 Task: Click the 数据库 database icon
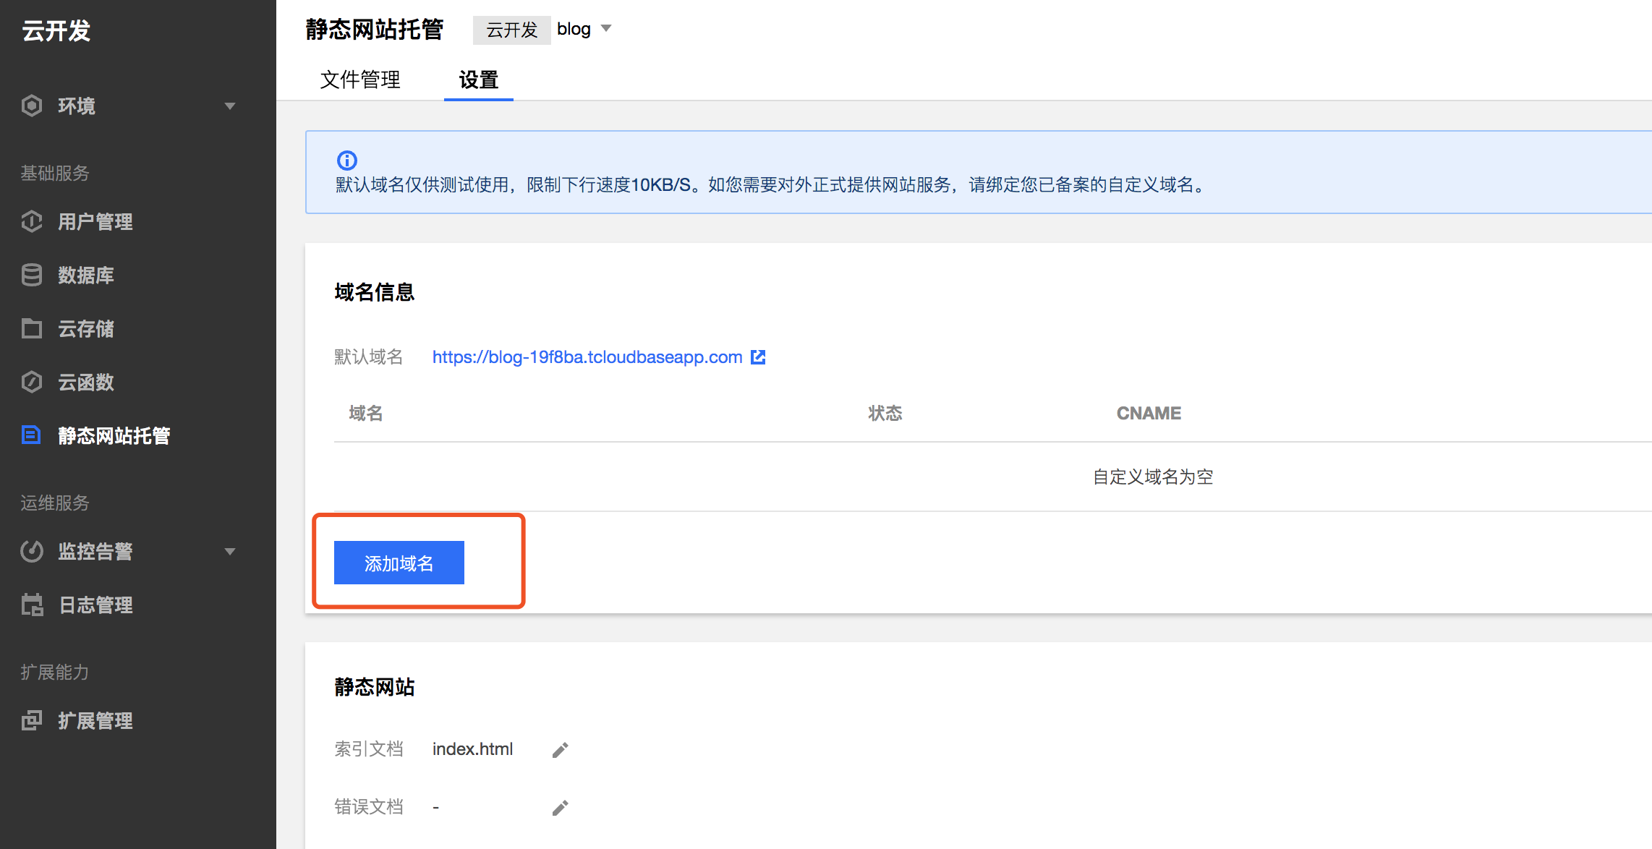[x=32, y=275]
